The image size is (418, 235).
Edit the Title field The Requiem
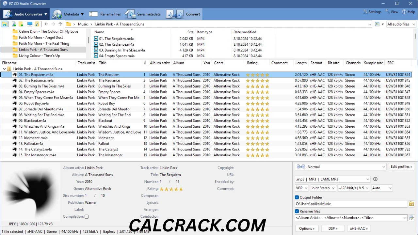tap(170, 175)
